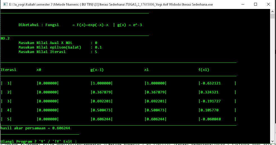Click the 'f(xi)' column header
The height and width of the screenshot is (145, 276).
[x=204, y=70]
